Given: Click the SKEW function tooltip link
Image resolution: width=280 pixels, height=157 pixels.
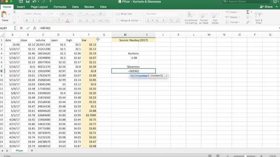Looking at the screenshot, I should pos(140,75).
